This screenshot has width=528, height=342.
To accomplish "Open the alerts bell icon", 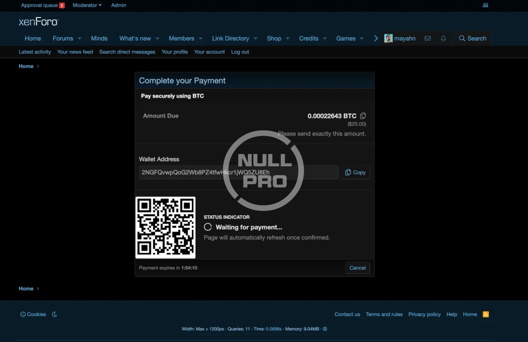I will [443, 38].
